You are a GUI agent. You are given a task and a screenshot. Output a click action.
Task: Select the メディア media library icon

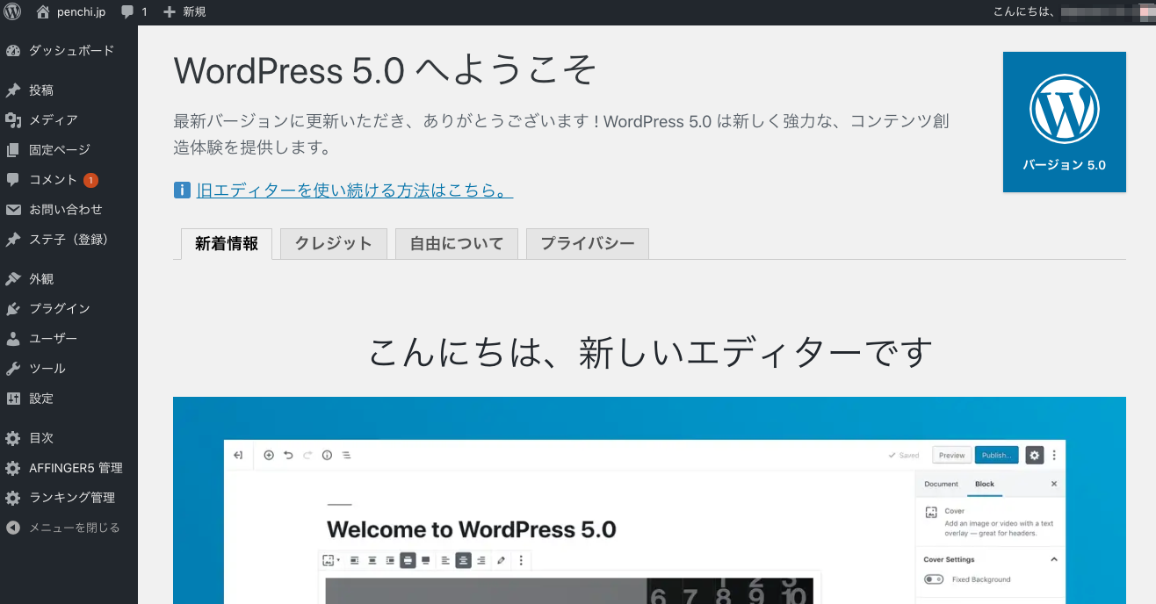(x=12, y=119)
